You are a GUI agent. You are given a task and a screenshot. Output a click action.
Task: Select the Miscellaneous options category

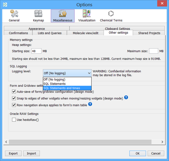coord(63,16)
